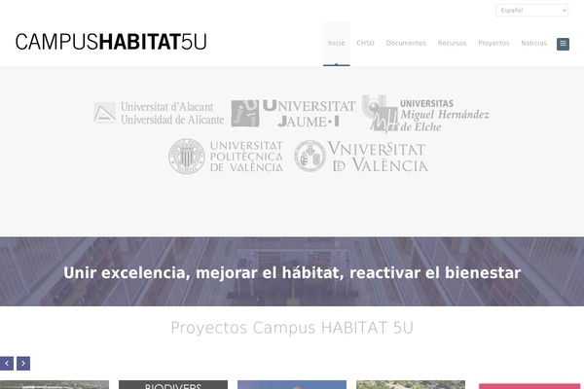
Task: Open the Noticias menu item
Action: [533, 43]
